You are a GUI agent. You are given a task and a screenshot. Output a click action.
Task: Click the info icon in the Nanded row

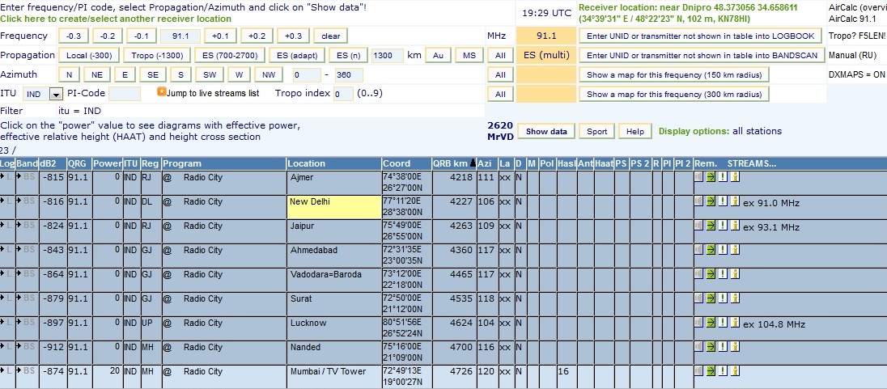pyautogui.click(x=735, y=347)
